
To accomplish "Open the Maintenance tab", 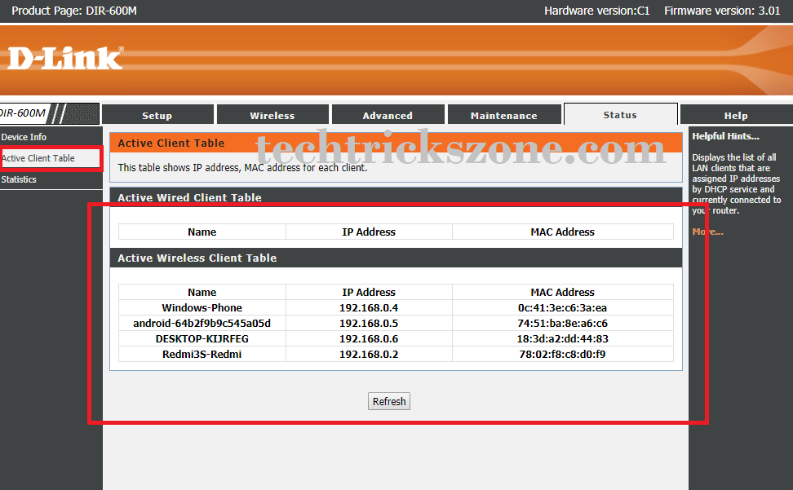I will coord(504,116).
